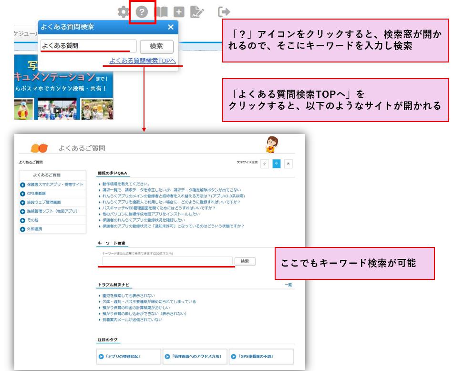Set font size to 大
Viewport: 474px width, 371px height.
(x=288, y=164)
